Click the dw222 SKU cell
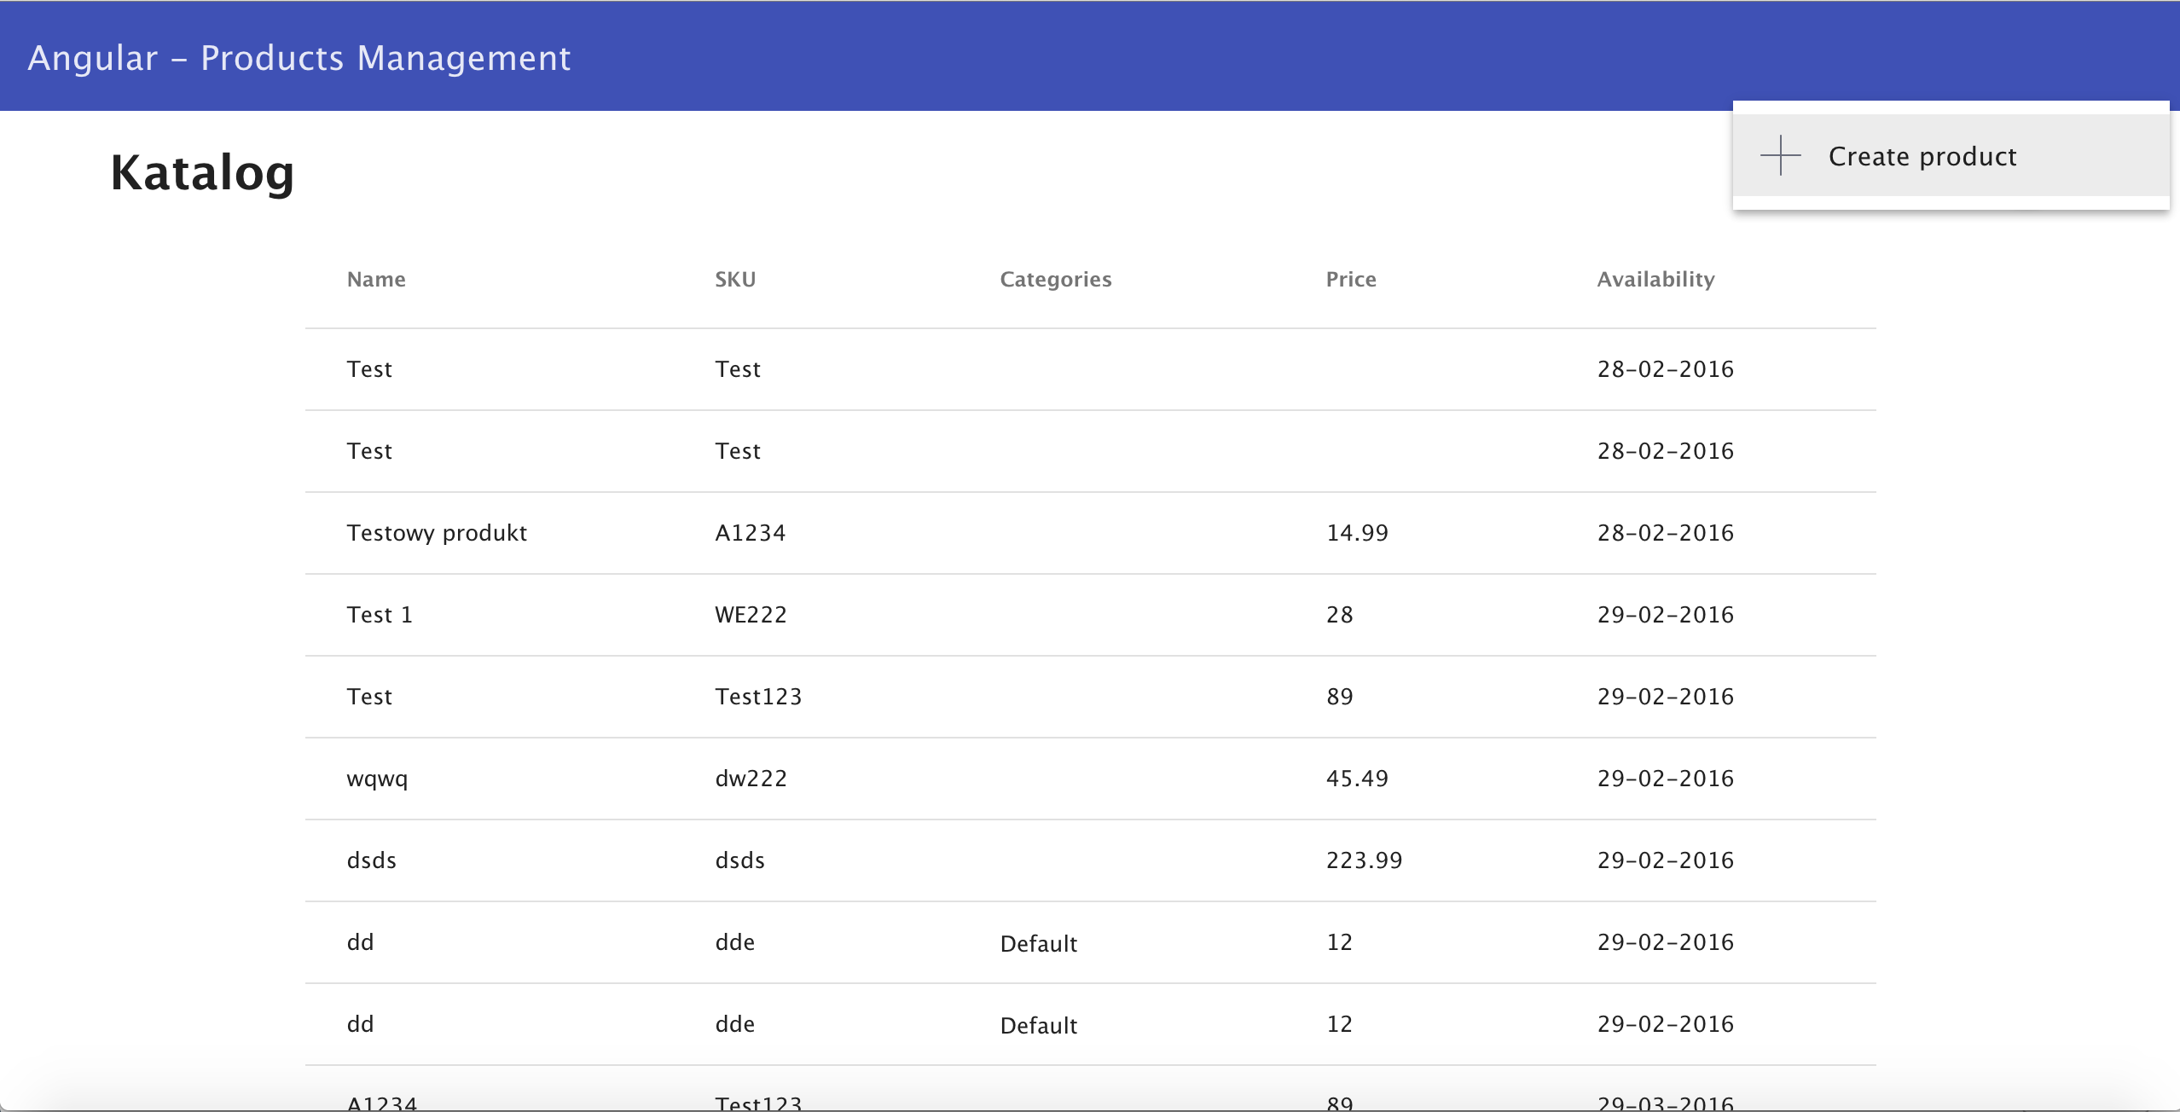This screenshot has width=2180, height=1112. [751, 779]
